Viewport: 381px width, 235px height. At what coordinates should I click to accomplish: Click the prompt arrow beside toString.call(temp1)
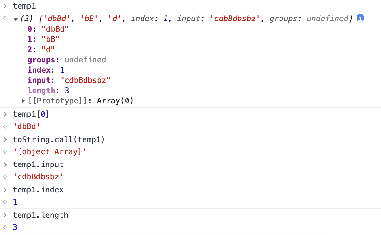click(5, 140)
